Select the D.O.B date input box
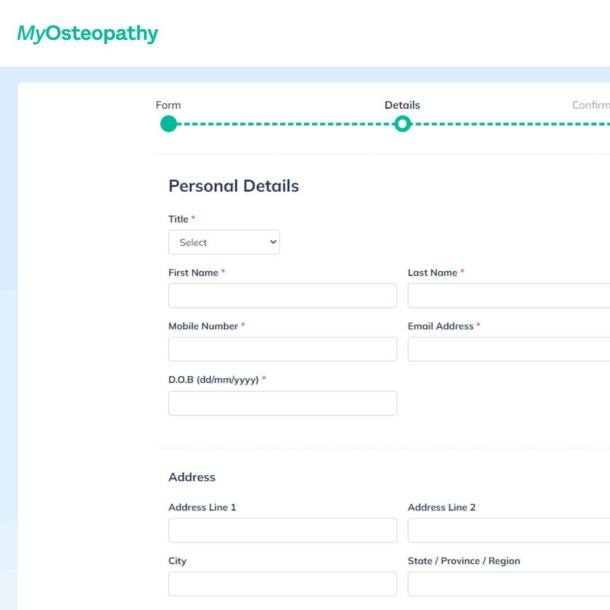The height and width of the screenshot is (610, 610). [x=282, y=403]
